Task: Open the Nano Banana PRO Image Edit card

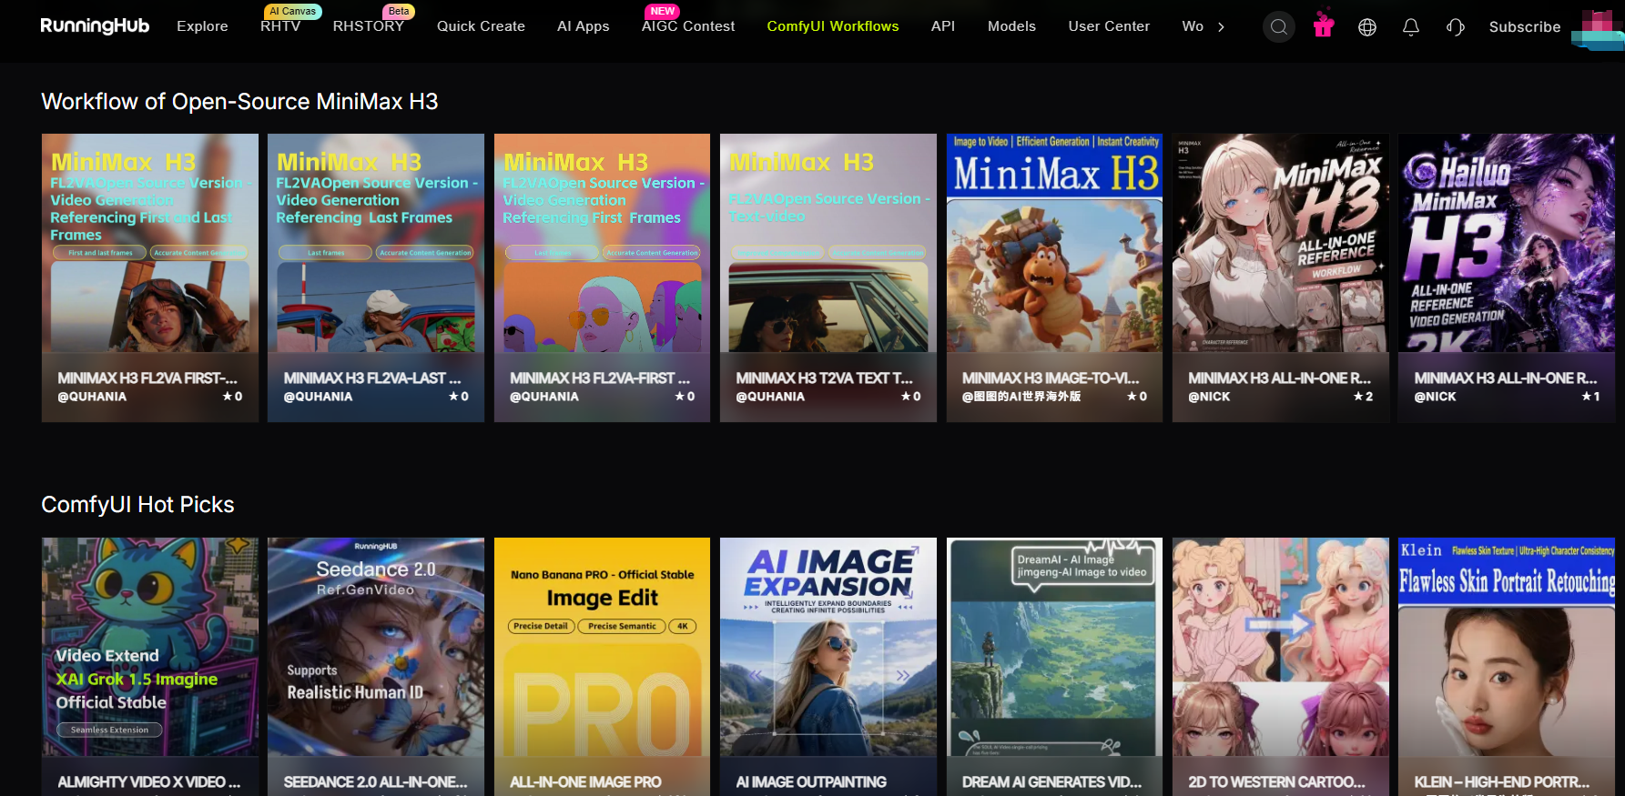Action: 602,667
